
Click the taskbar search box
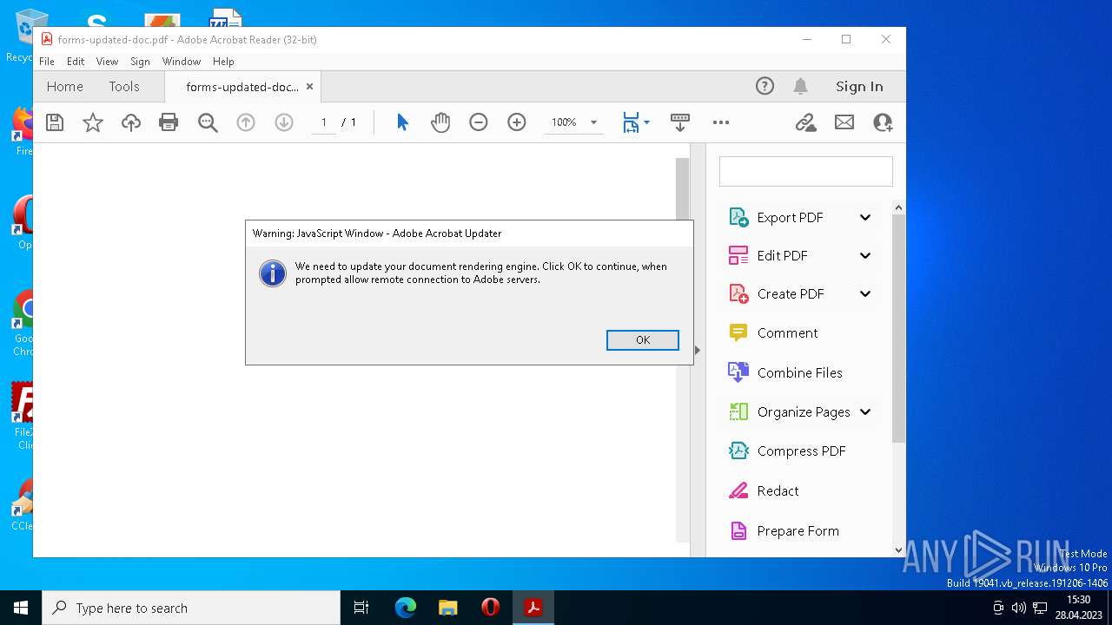pos(191,608)
